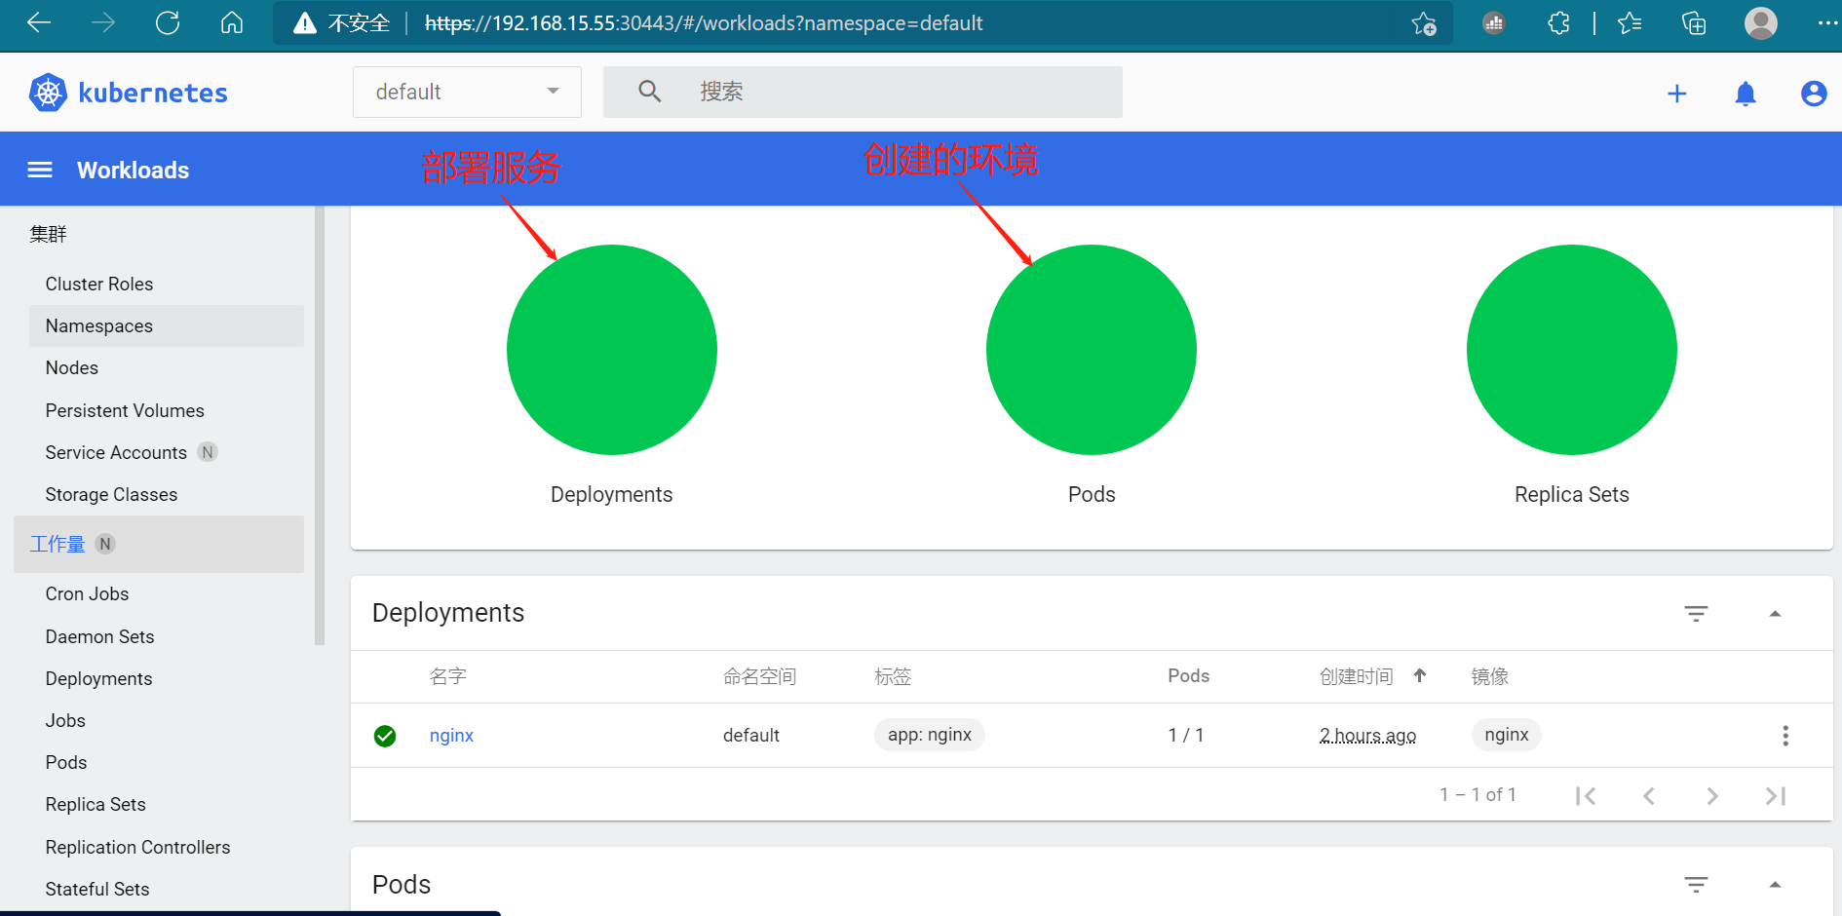Image resolution: width=1842 pixels, height=916 pixels.
Task: Open notifications bell icon
Action: tap(1746, 94)
